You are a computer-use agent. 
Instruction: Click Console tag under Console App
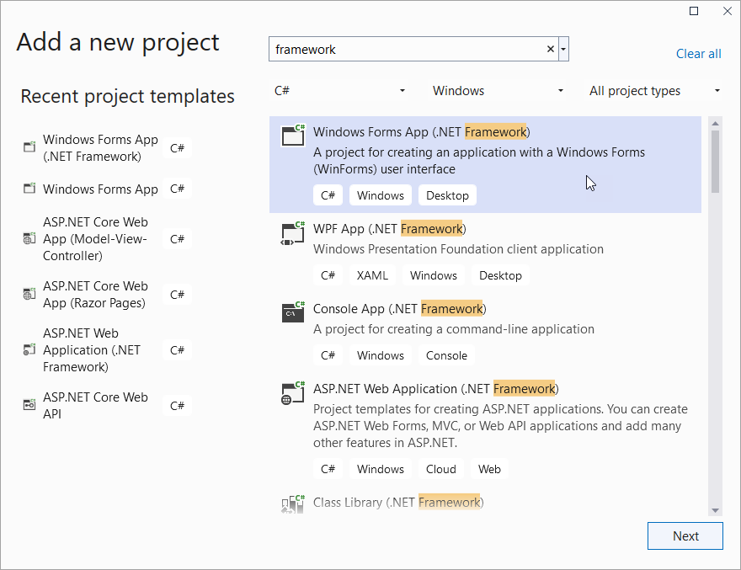[446, 355]
